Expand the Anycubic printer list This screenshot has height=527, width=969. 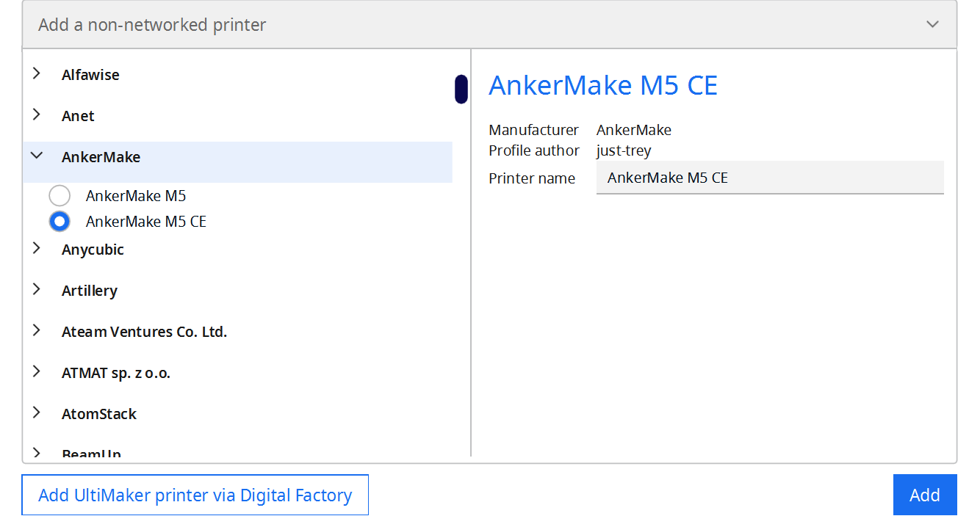pyautogui.click(x=36, y=247)
